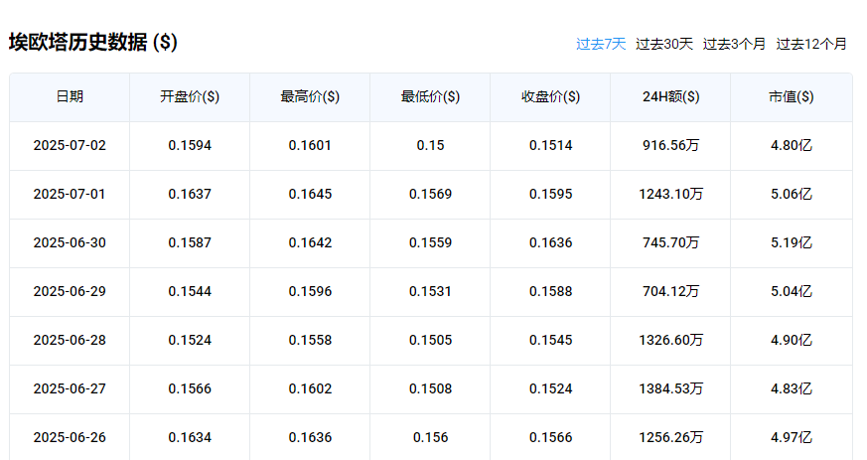Select the date cell 2025-06-30
Screen dimensions: 867x460
pos(70,242)
